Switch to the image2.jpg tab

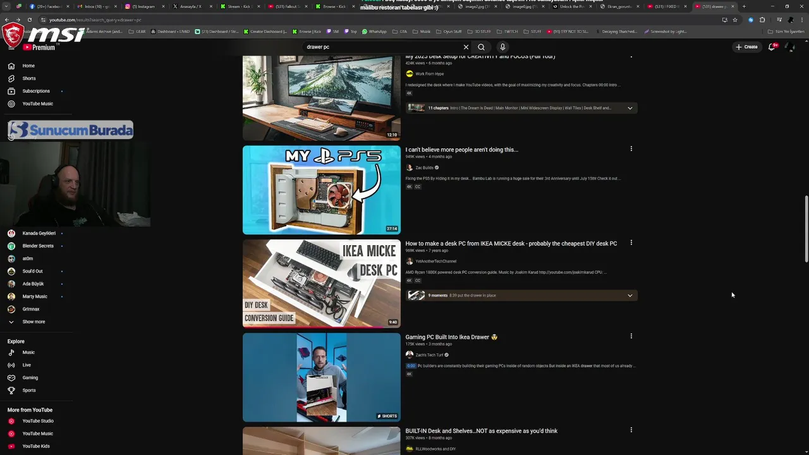[478, 6]
